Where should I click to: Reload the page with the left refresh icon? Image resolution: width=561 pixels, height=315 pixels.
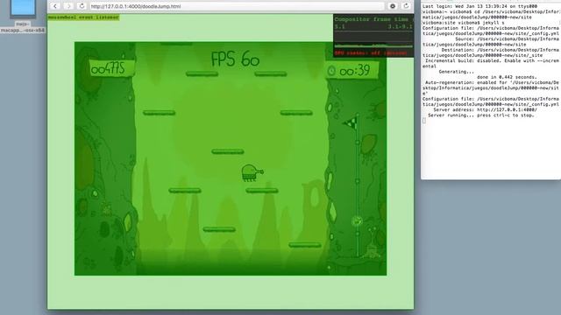82,6
